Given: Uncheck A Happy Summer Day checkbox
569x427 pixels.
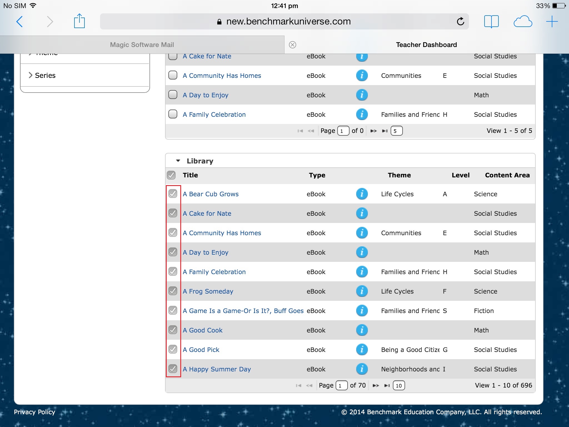Looking at the screenshot, I should pyautogui.click(x=173, y=369).
